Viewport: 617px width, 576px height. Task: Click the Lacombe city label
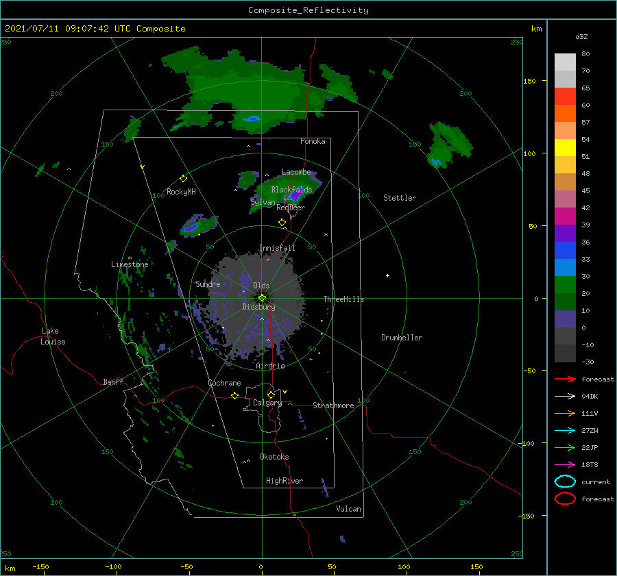click(x=296, y=172)
